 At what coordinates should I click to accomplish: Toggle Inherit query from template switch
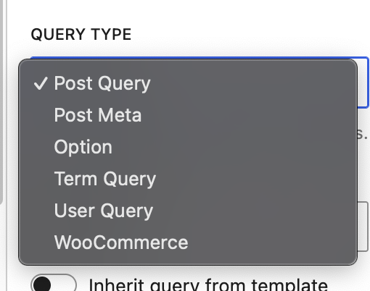(x=54, y=283)
